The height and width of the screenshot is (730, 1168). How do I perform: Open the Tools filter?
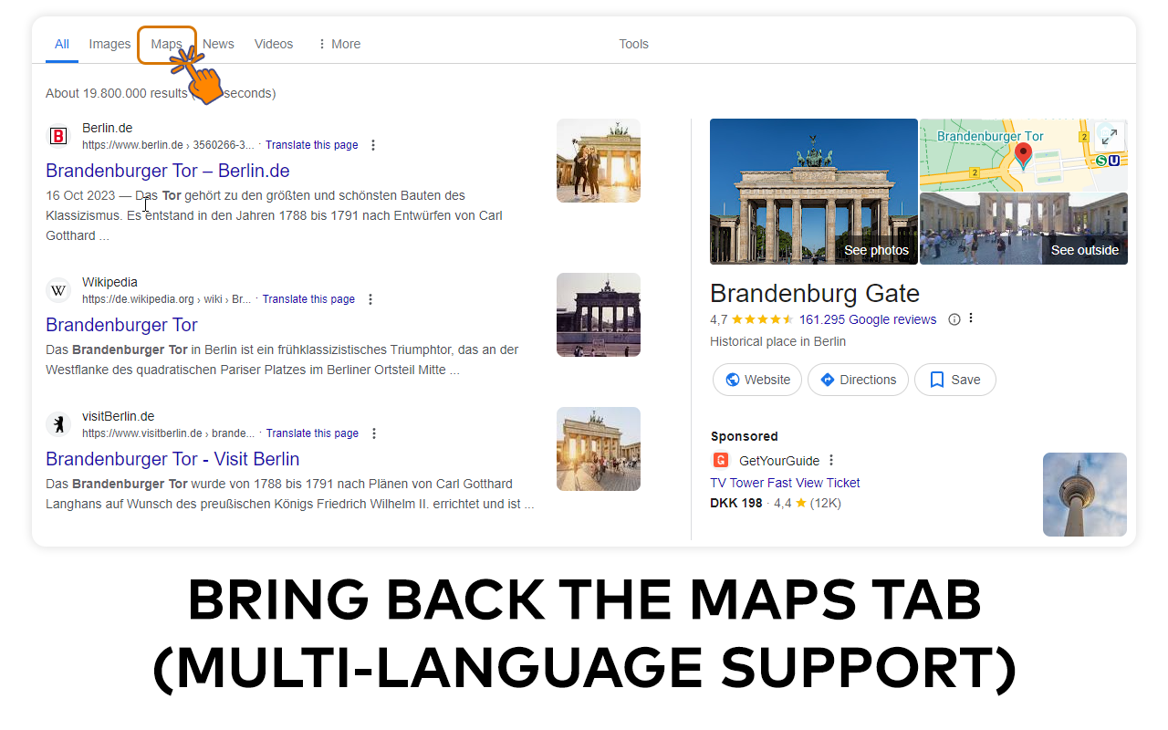point(633,44)
